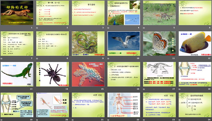Image resolution: width=212 pixels, height=121 pixels.
Task: Select the cheetah title slide thumbnail
Action: click(x=17, y=13)
